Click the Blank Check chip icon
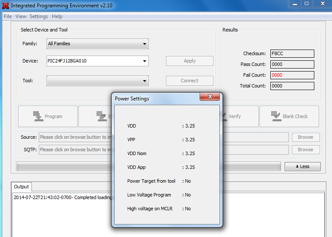332x237 pixels. tap(276, 116)
